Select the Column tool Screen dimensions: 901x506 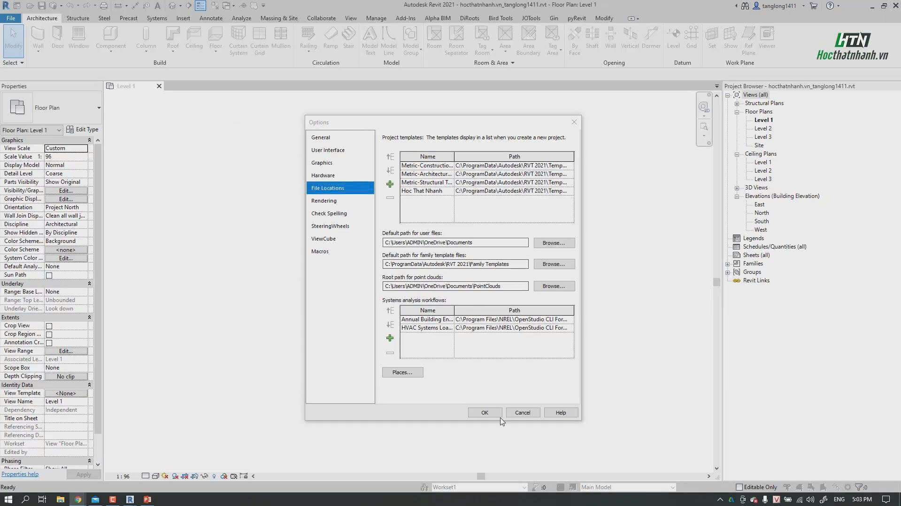click(x=146, y=38)
